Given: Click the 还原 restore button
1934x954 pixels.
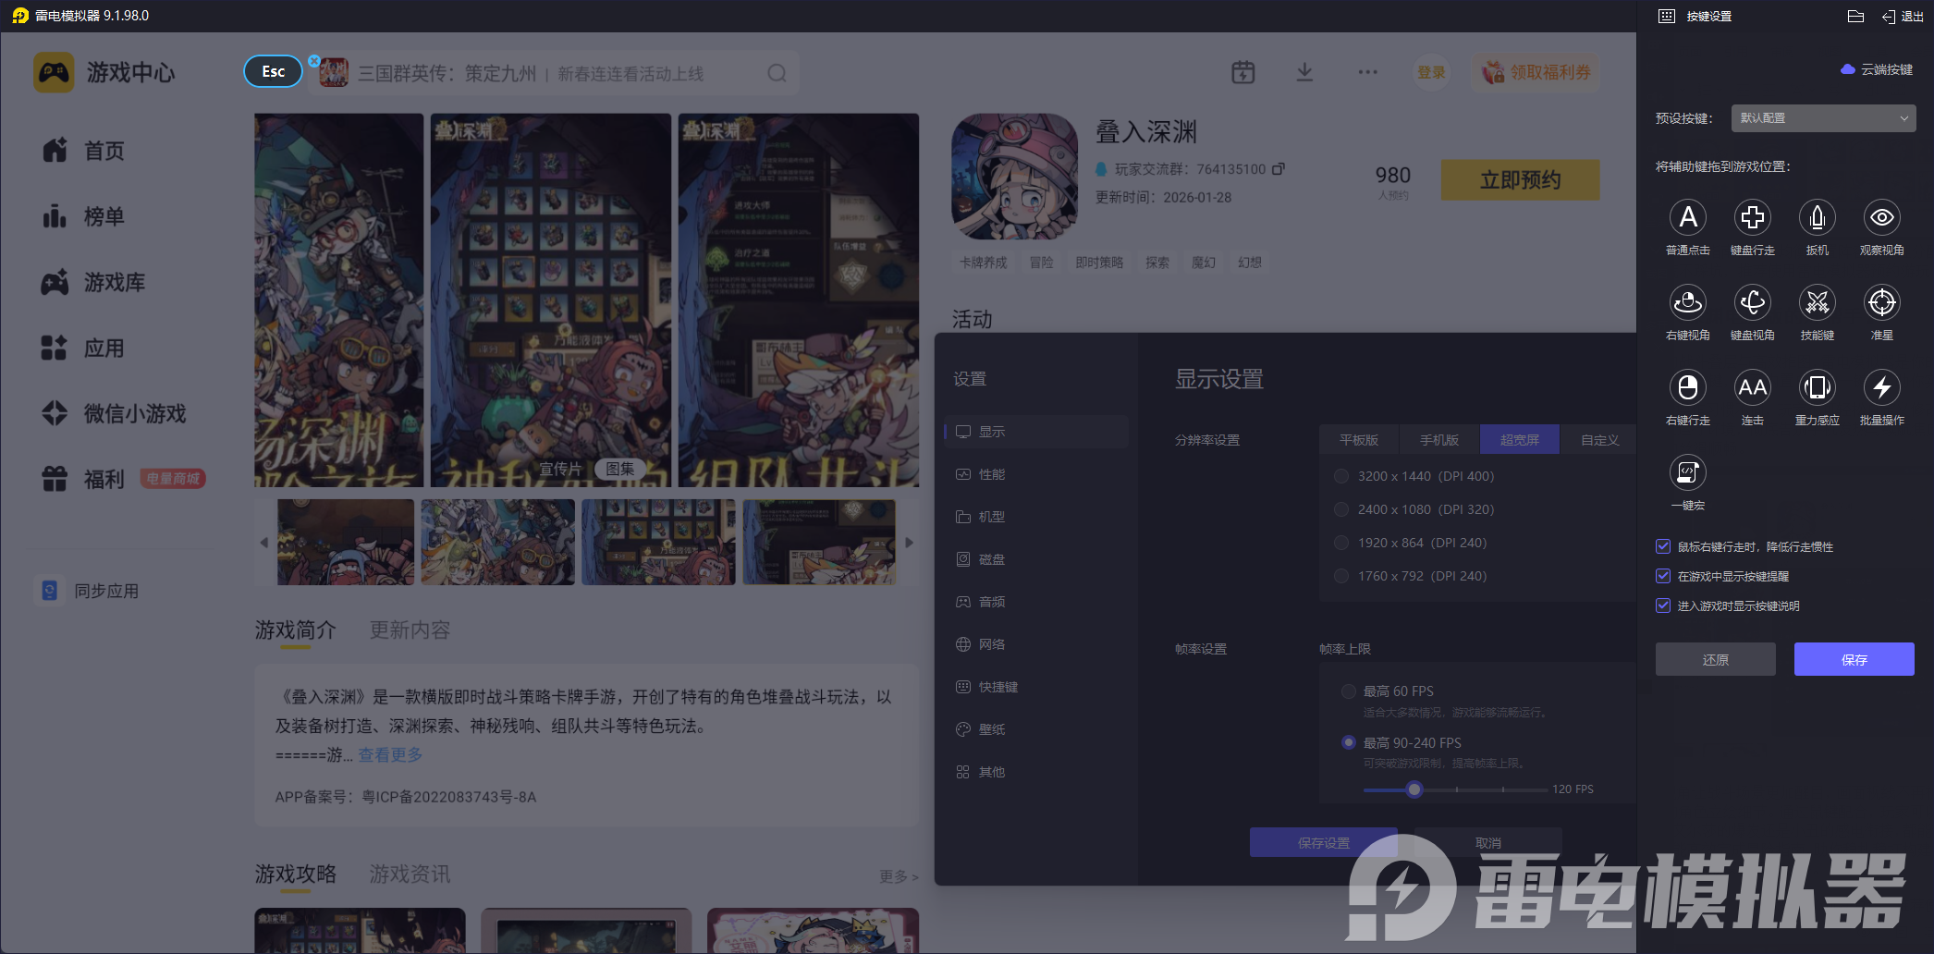Looking at the screenshot, I should click(x=1715, y=659).
